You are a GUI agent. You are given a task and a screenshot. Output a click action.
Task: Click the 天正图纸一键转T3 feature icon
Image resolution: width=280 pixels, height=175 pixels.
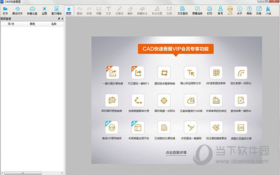(x=138, y=73)
